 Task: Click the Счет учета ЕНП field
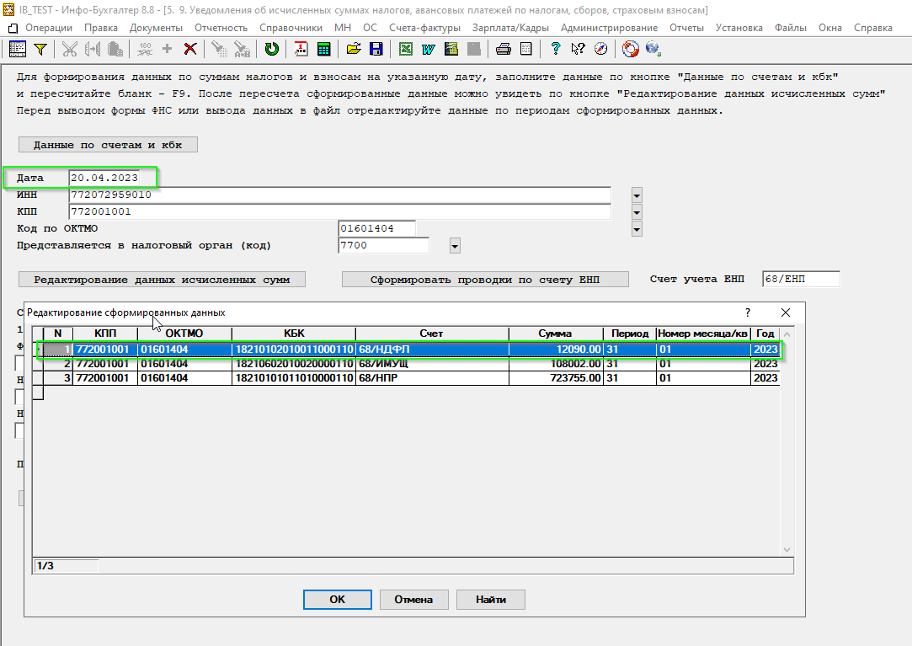point(801,279)
